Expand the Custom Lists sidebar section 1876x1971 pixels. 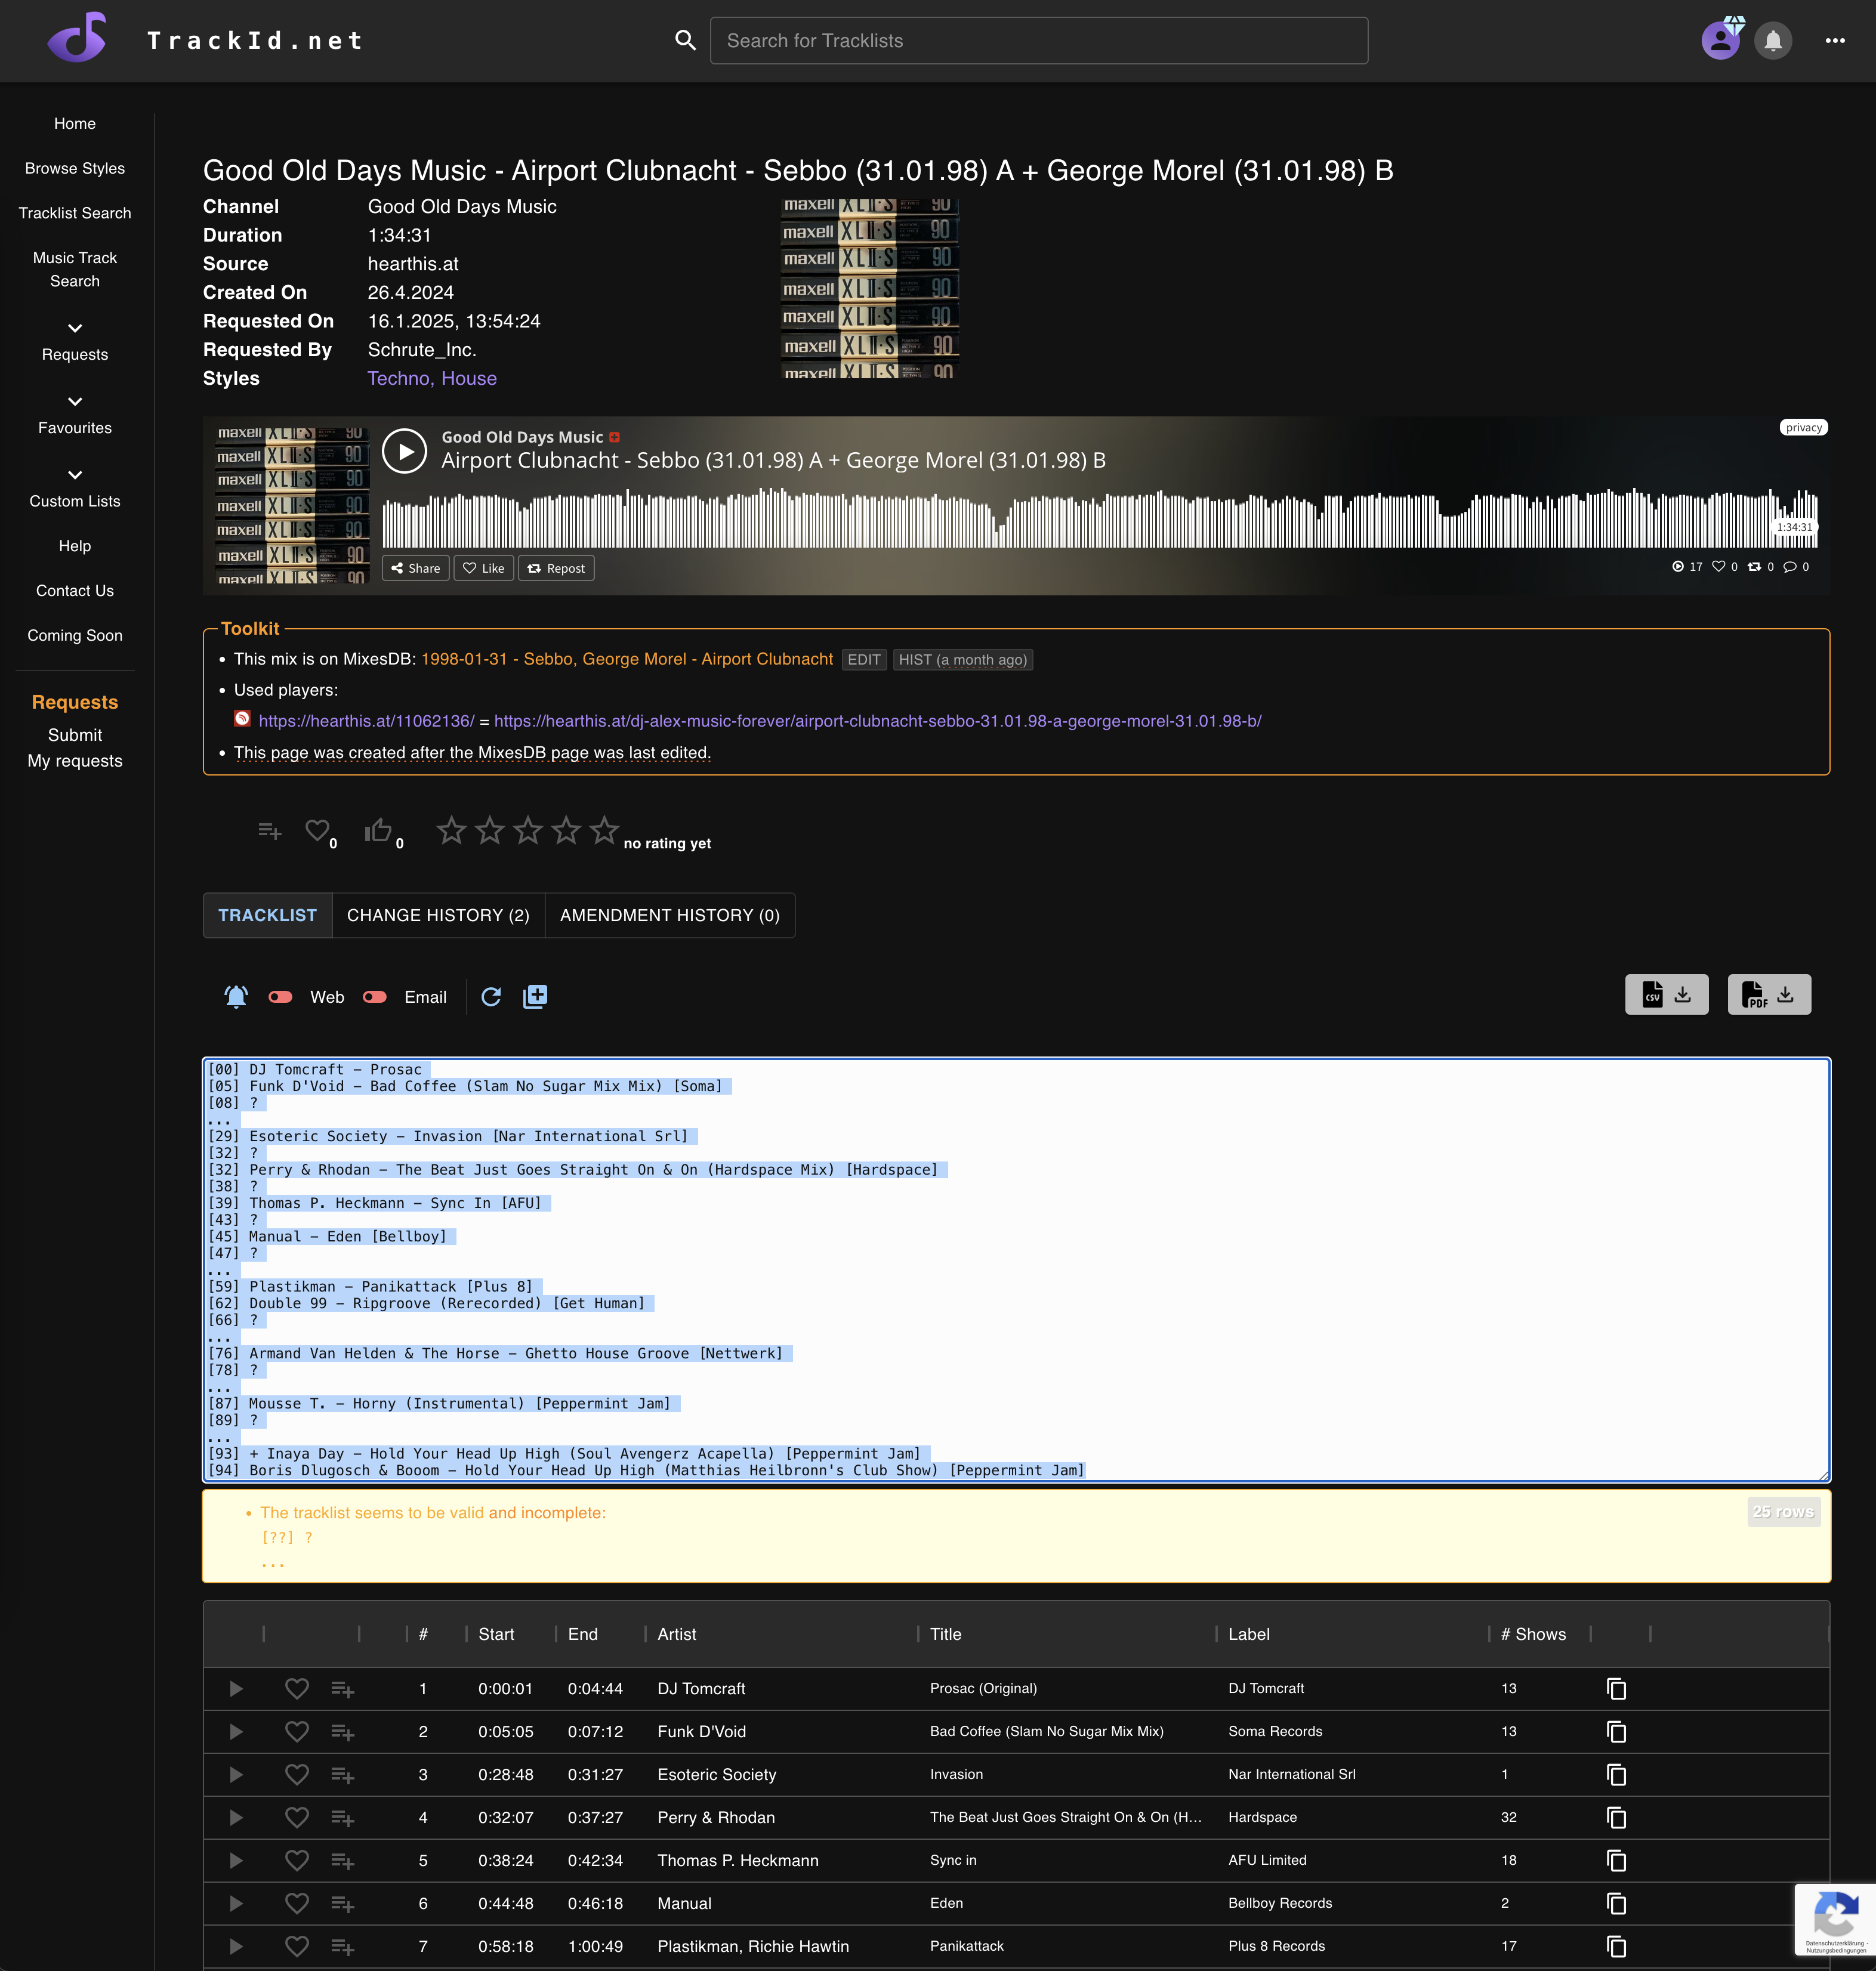[x=75, y=488]
